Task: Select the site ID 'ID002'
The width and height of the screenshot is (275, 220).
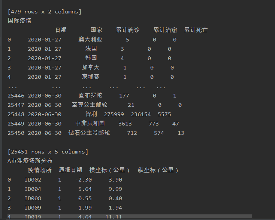Action: point(33,180)
